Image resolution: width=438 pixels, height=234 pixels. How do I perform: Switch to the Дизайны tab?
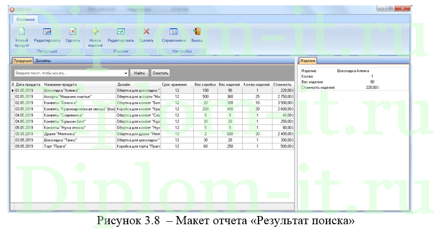point(43,61)
